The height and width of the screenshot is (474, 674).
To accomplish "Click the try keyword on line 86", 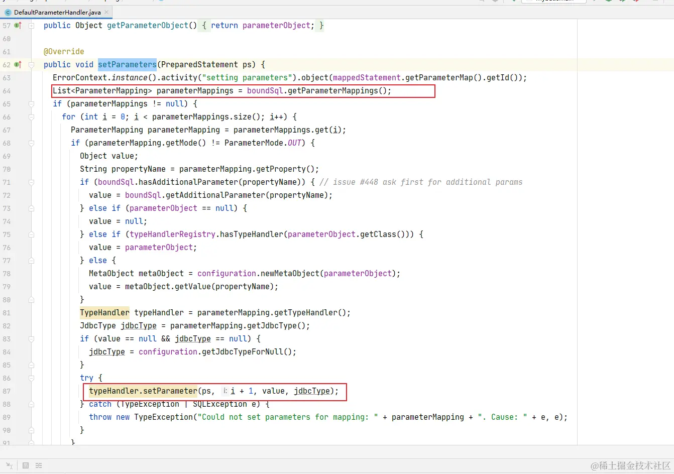I will [86, 378].
